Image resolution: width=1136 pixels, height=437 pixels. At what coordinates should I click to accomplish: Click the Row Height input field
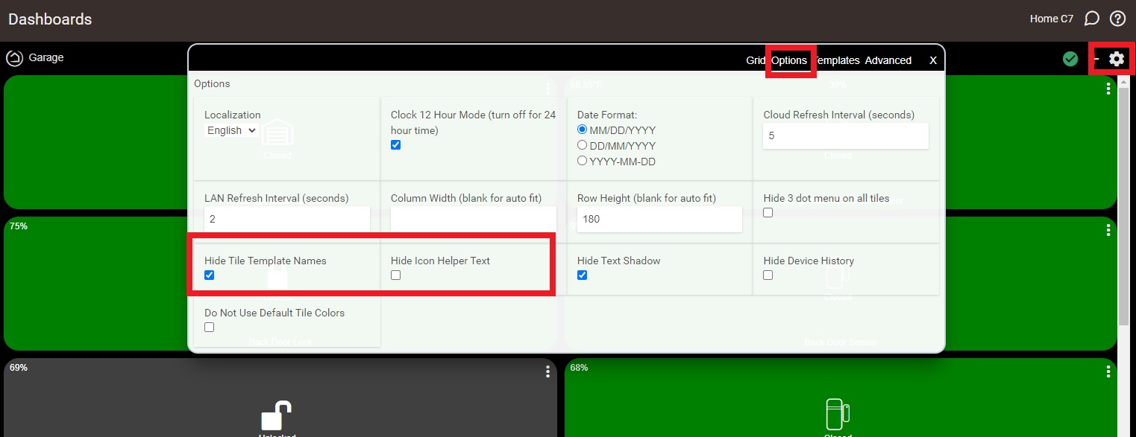(659, 219)
